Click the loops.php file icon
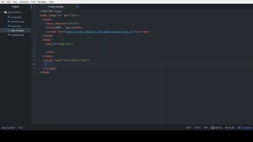This screenshot has height=142, width=253. (x=9, y=26)
